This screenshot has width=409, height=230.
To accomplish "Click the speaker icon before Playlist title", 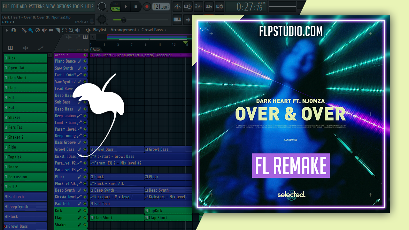I will tap(88, 30).
